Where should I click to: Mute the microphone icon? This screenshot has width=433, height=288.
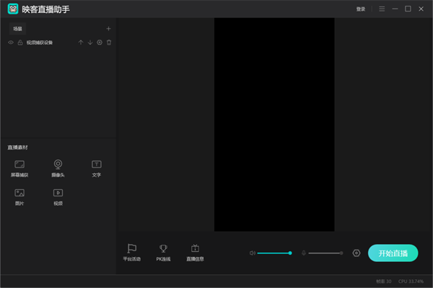click(304, 253)
